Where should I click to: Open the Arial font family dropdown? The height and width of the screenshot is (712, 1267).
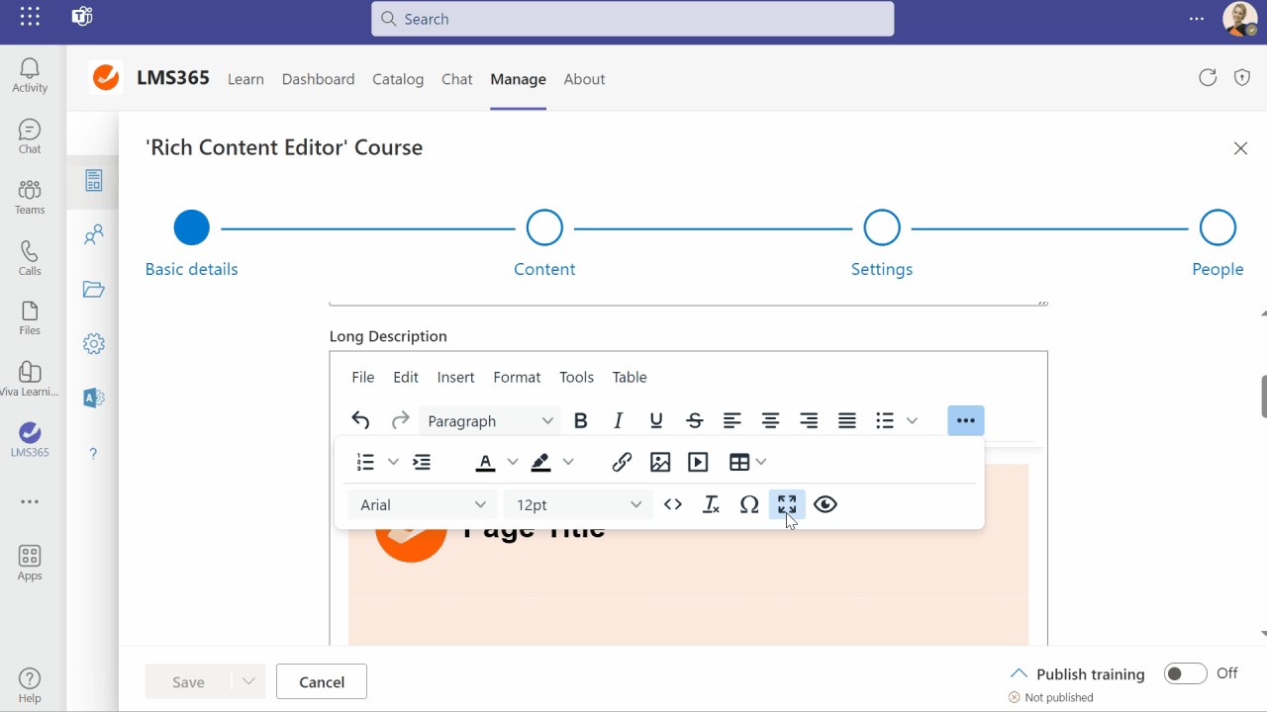tap(423, 504)
